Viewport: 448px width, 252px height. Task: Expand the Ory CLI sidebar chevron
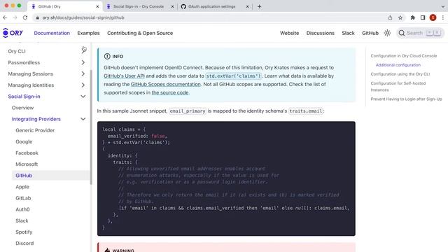click(83, 51)
